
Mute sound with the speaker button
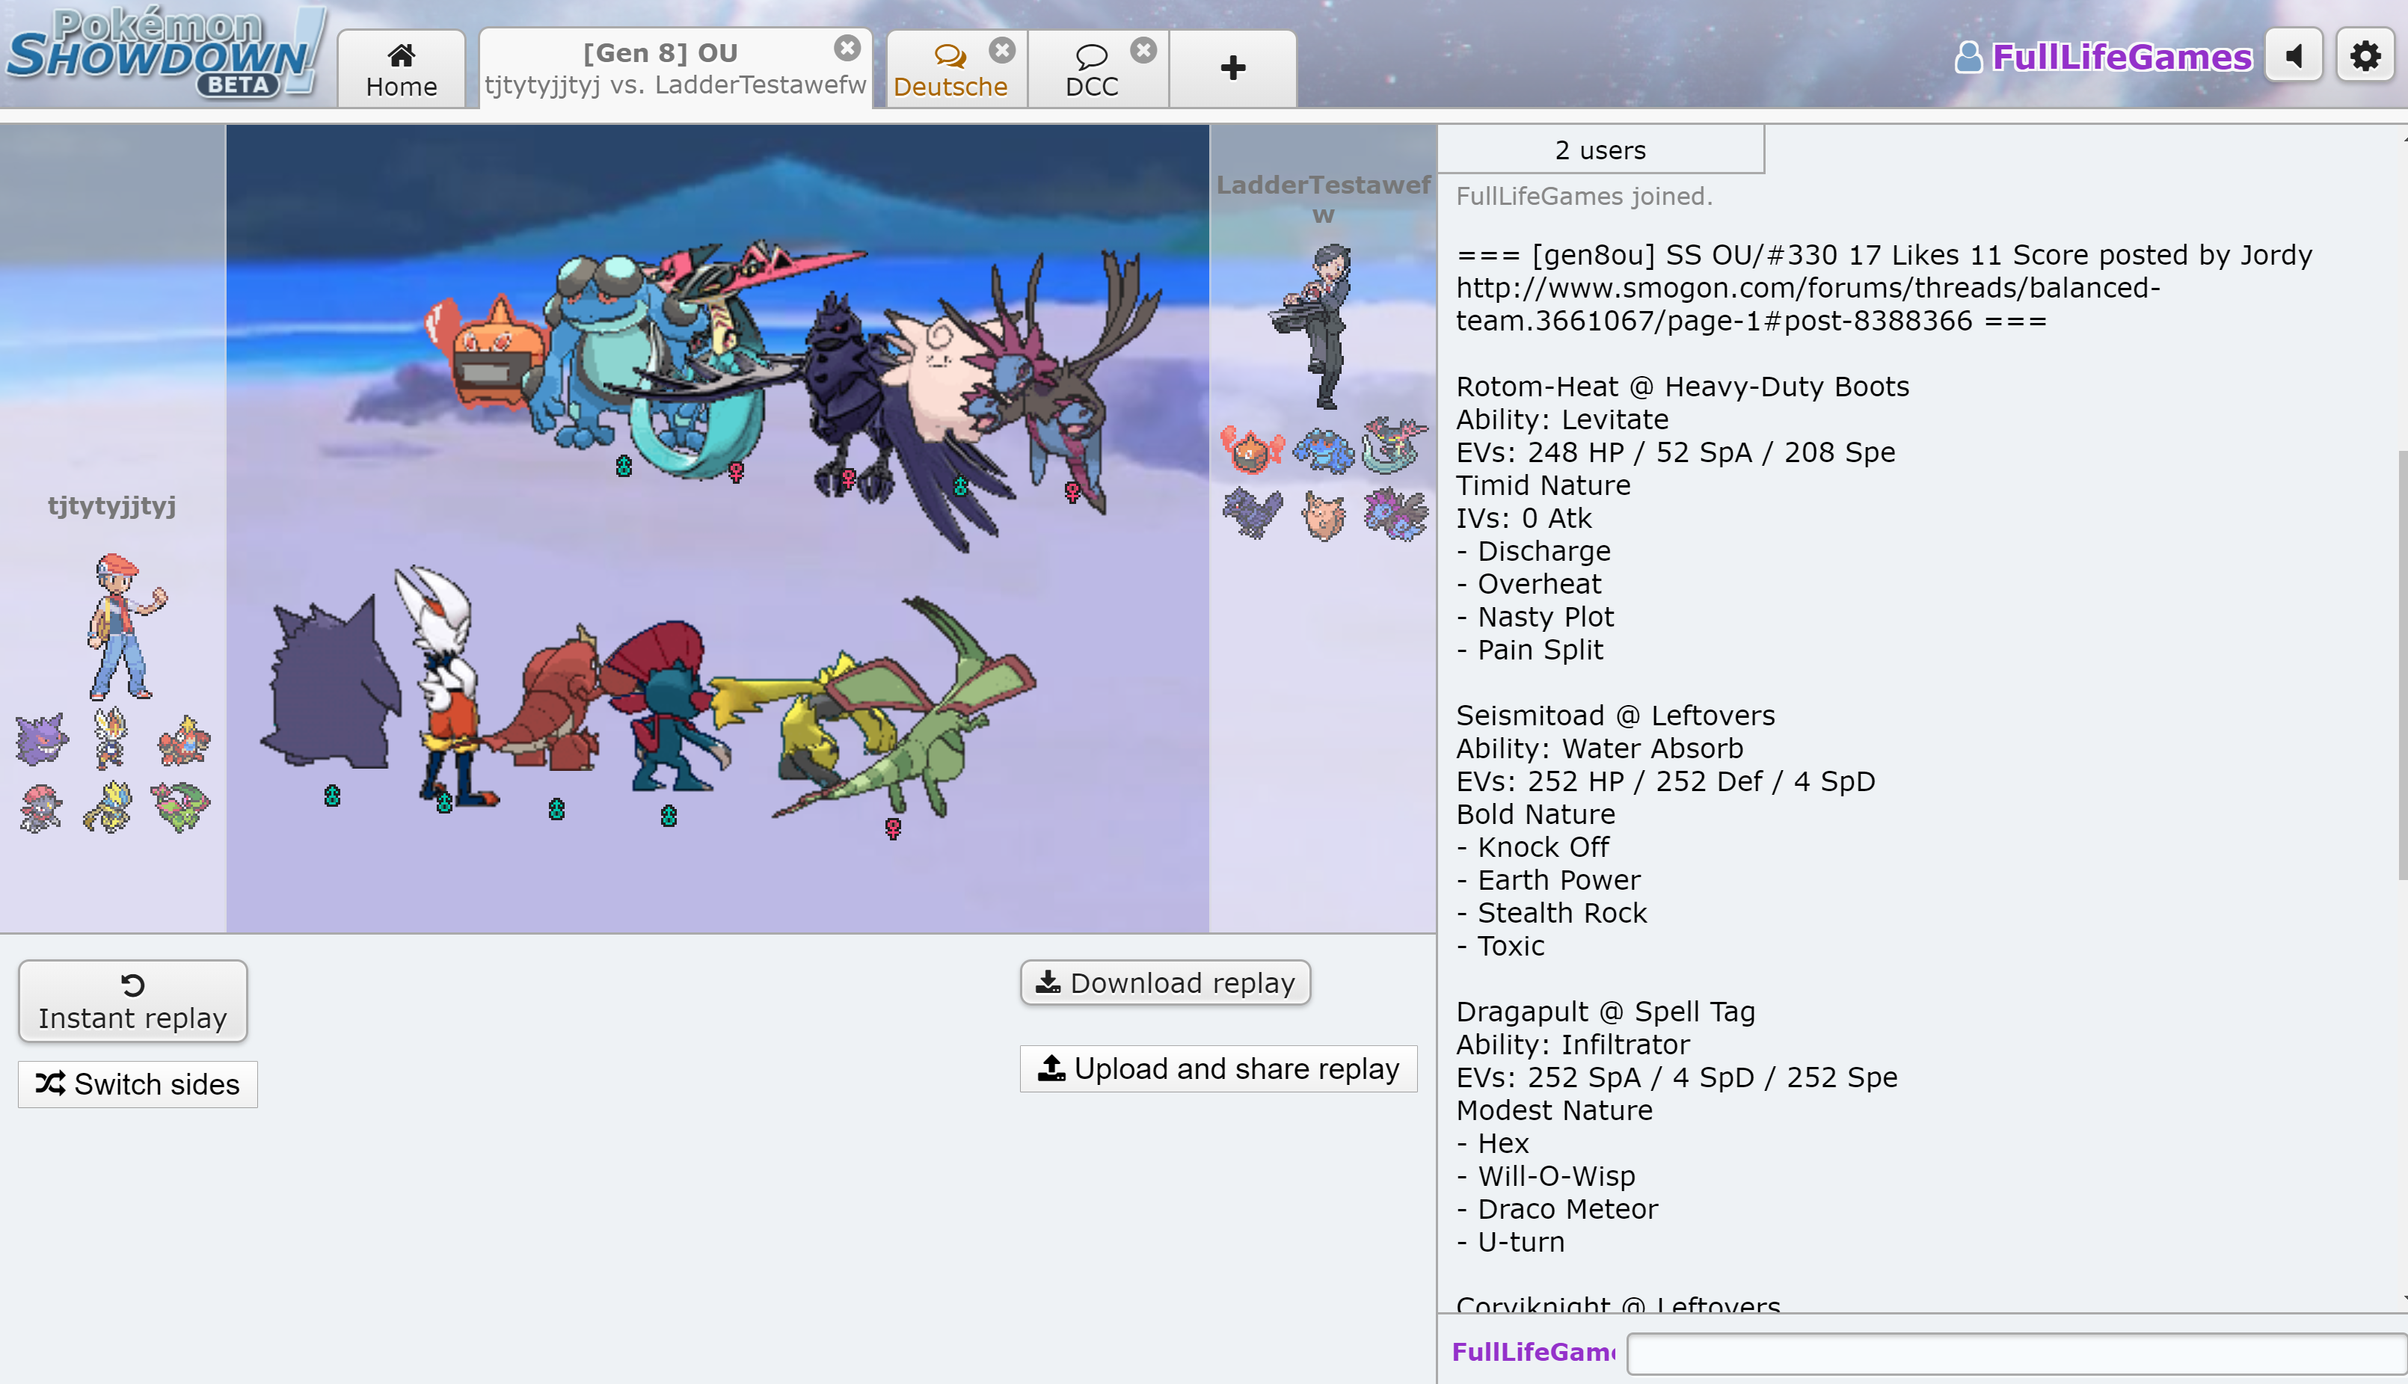(2294, 56)
